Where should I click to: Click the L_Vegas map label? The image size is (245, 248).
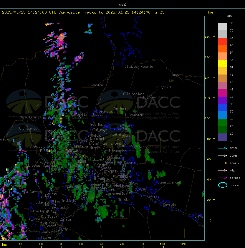34,166
